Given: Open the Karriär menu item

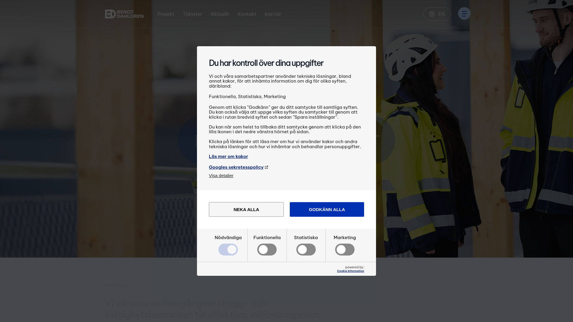Looking at the screenshot, I should 273,14.
